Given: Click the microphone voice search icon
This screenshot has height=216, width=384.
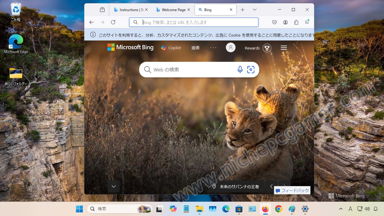Looking at the screenshot, I should tap(240, 70).
